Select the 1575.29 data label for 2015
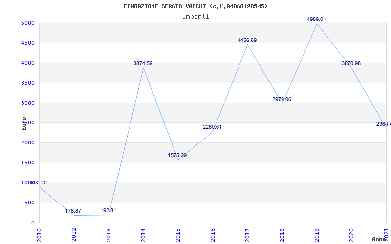The image size is (391, 244). 177,155
